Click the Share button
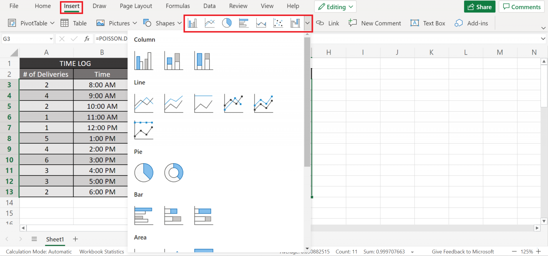 coord(479,6)
